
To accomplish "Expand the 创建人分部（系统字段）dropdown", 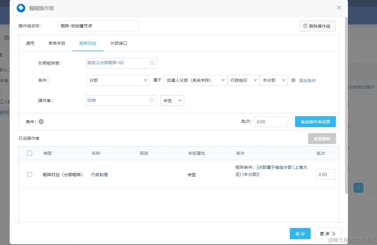I will 195,80.
